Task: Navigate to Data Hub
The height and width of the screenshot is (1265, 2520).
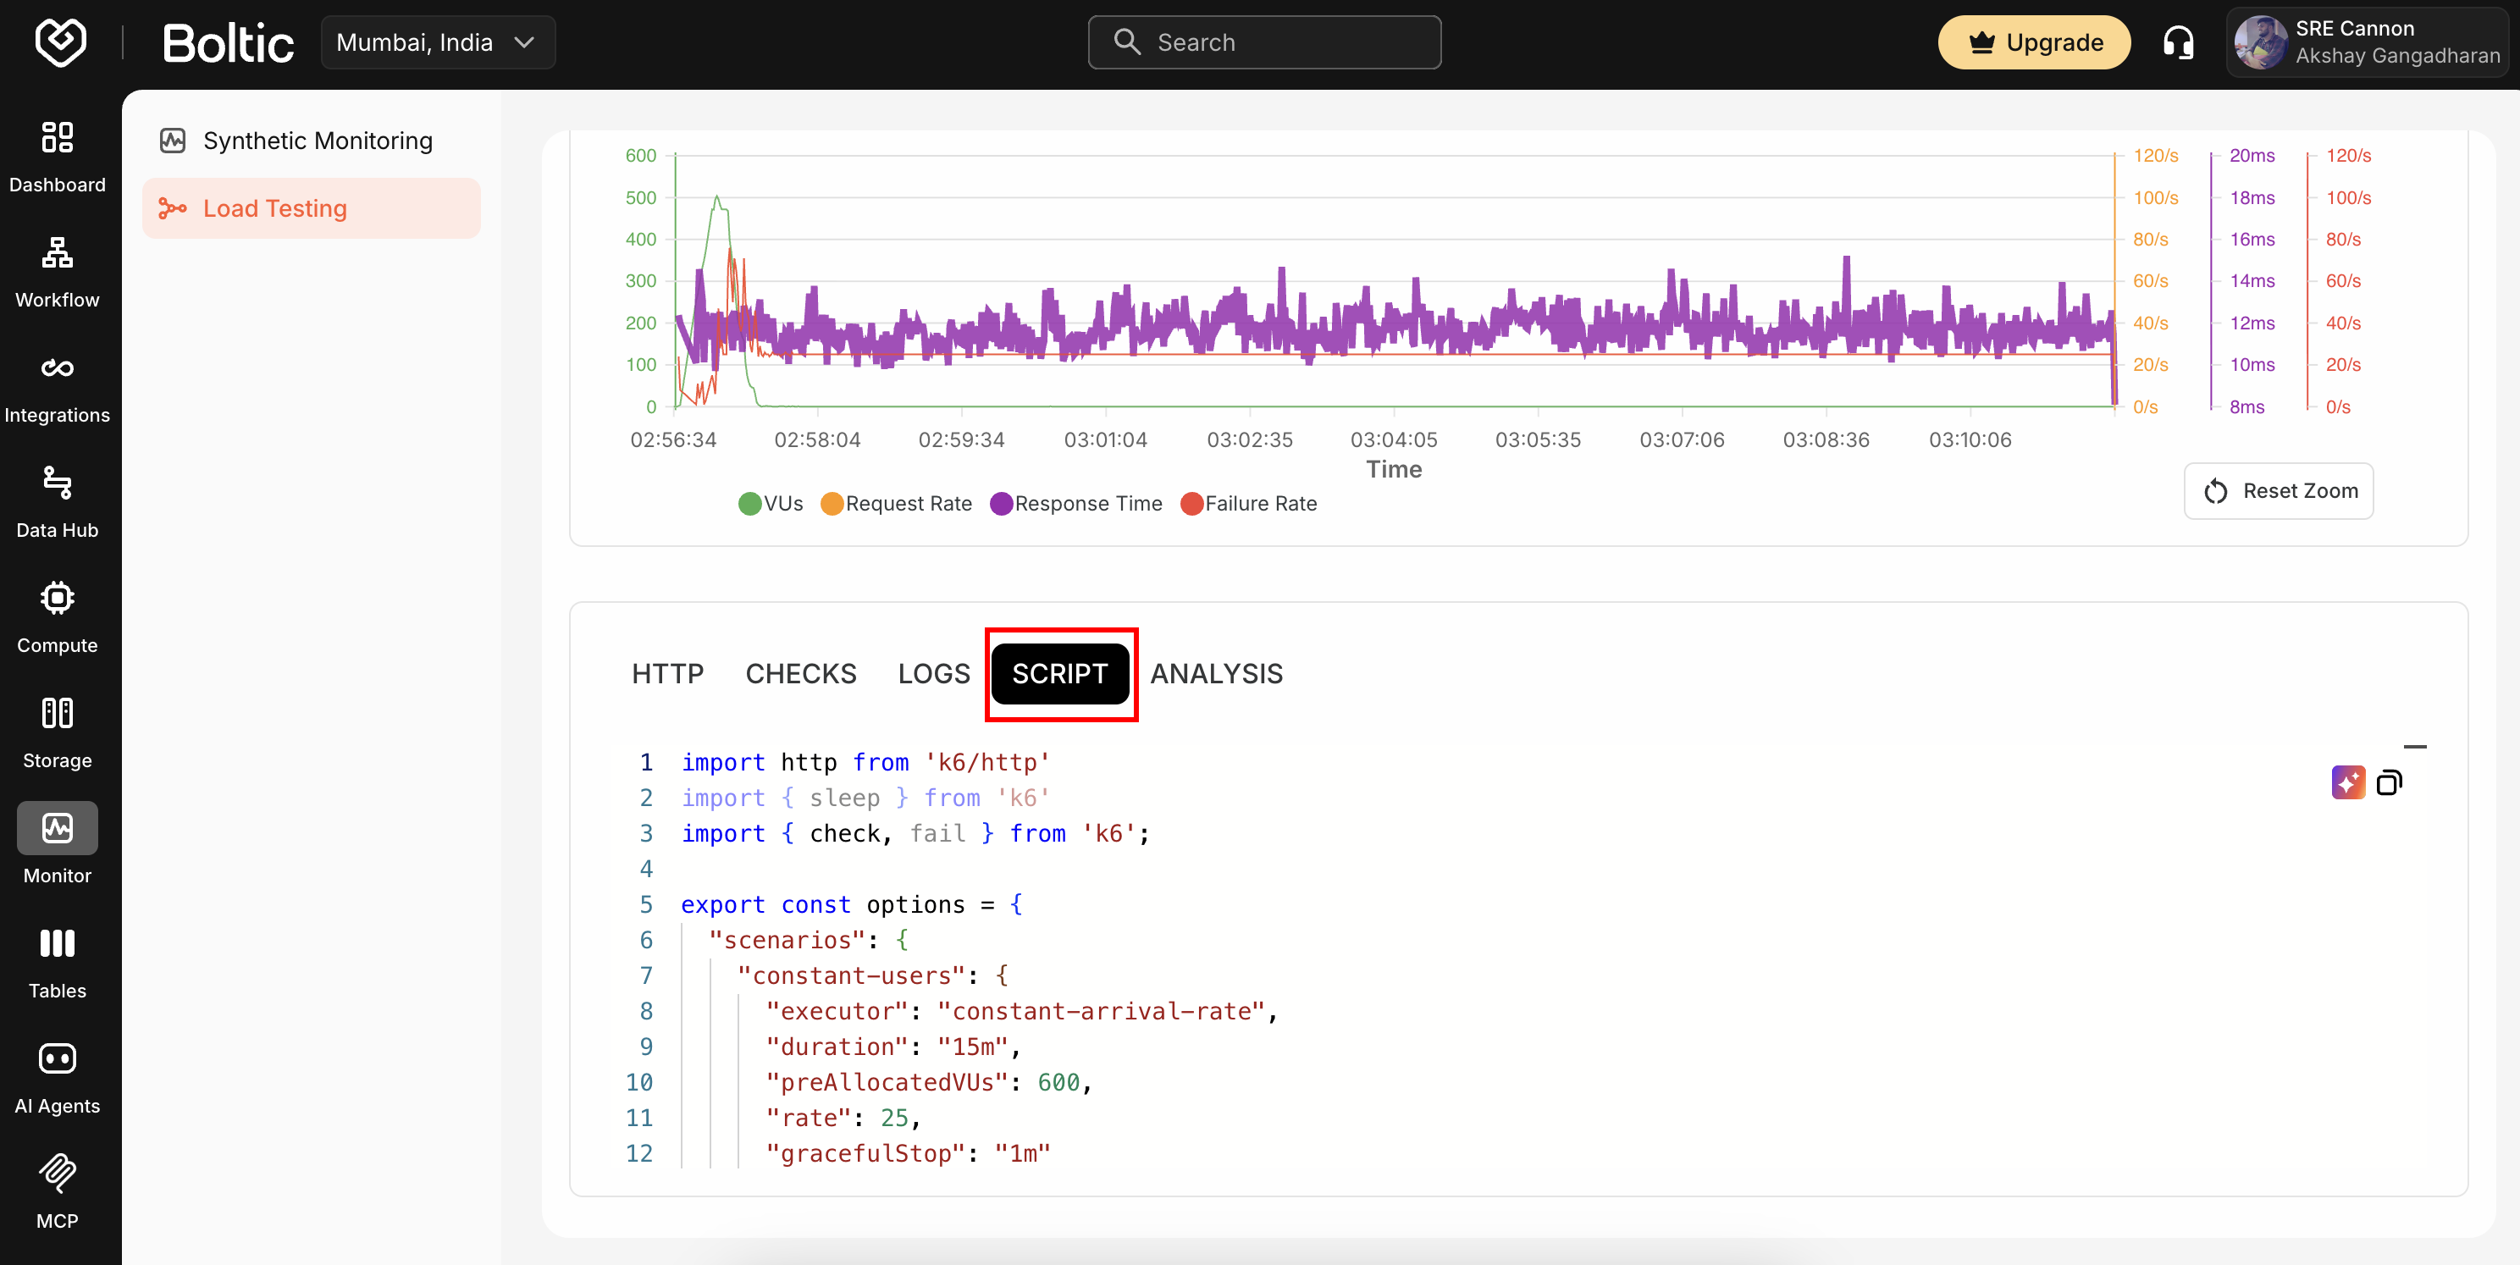Action: [57, 501]
